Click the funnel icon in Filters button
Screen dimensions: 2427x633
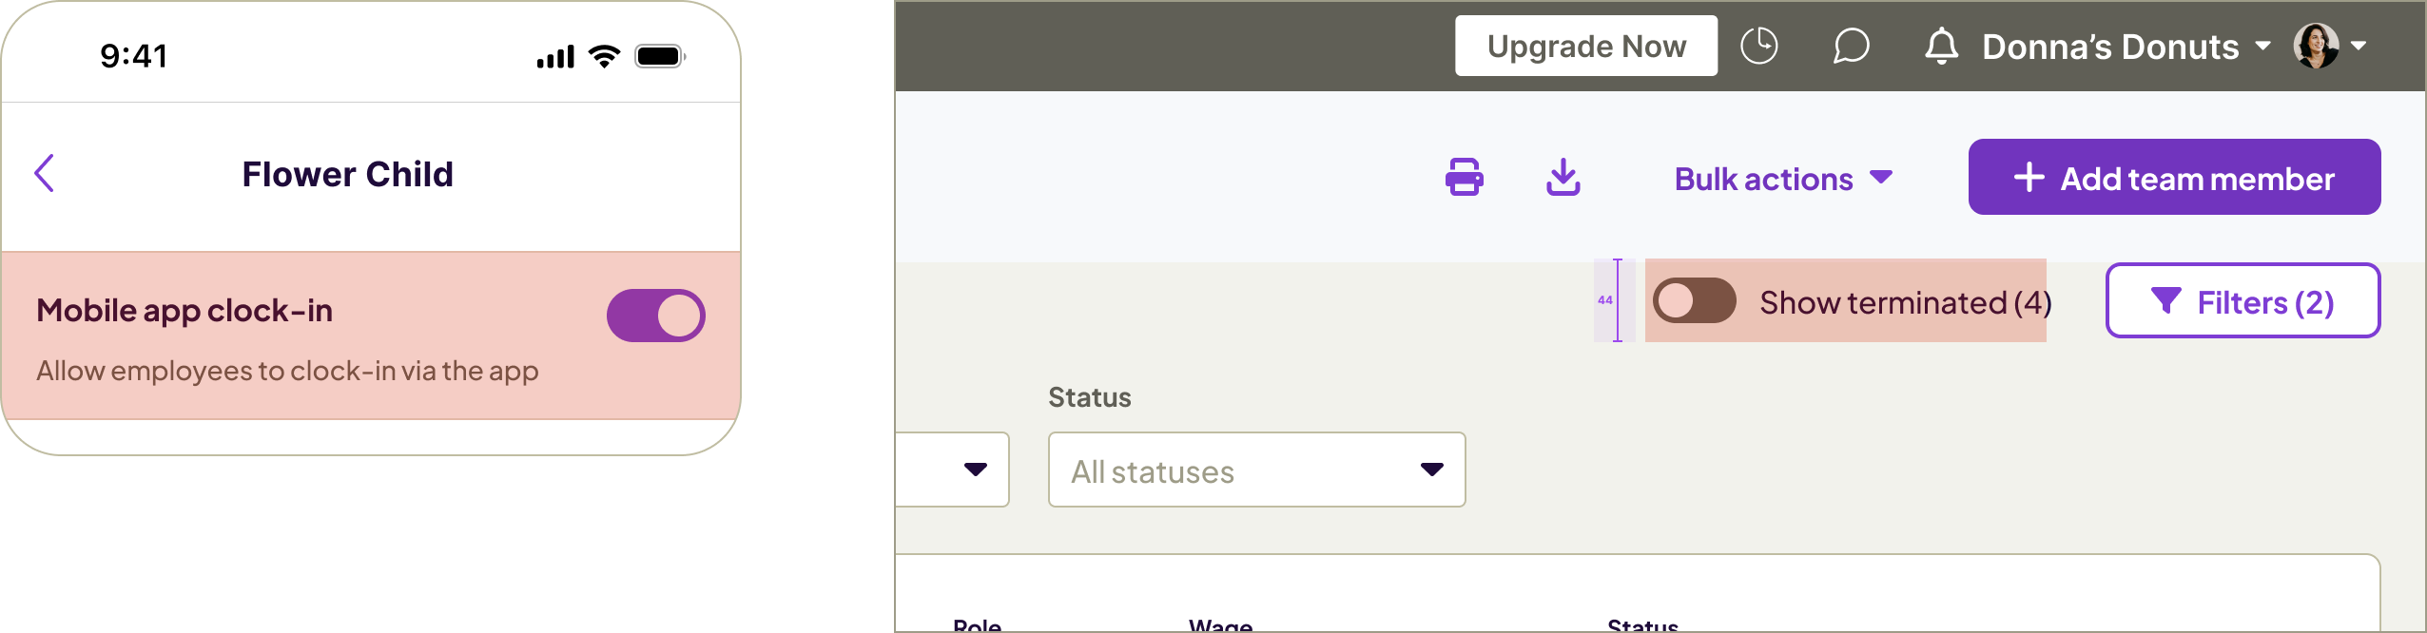[2165, 301]
